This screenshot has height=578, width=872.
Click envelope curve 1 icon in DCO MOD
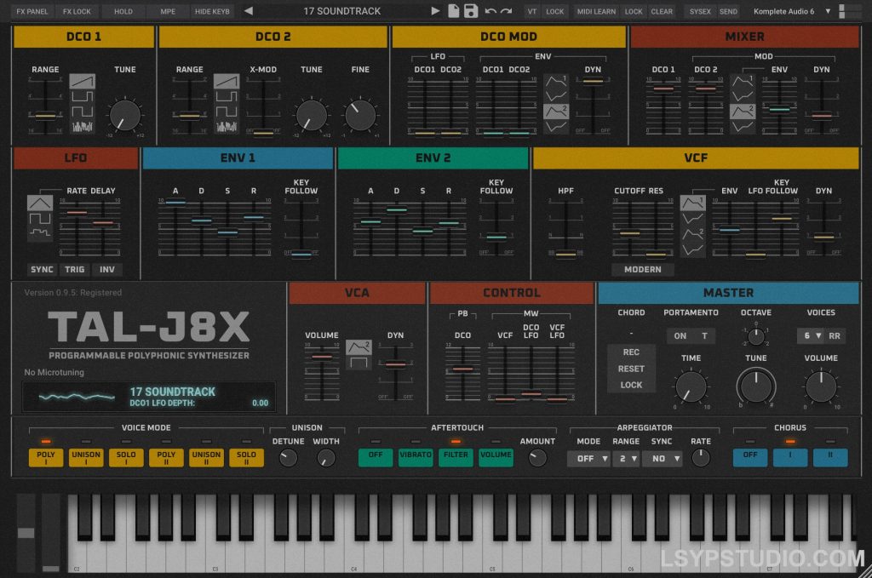coord(554,83)
